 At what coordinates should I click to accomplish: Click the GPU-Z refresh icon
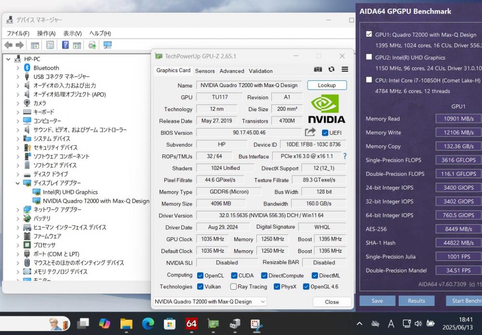pos(332,69)
